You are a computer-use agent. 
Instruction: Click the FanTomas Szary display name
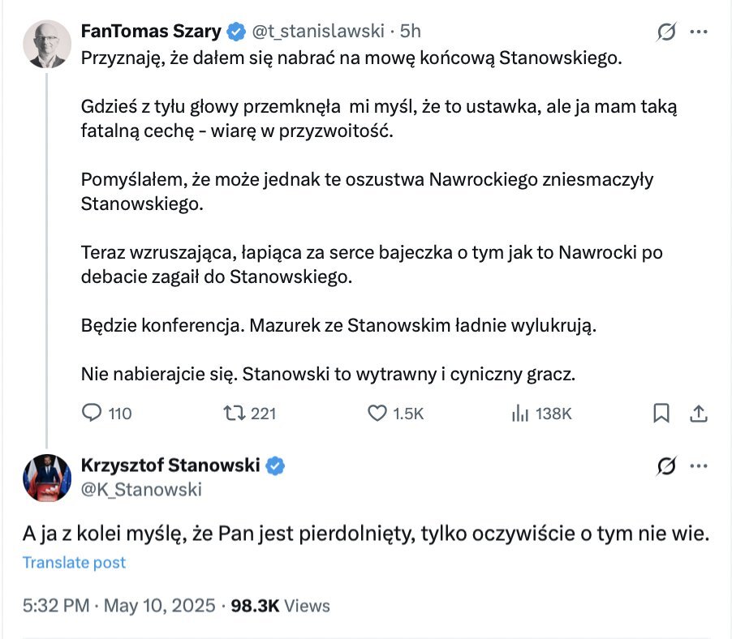pos(151,32)
